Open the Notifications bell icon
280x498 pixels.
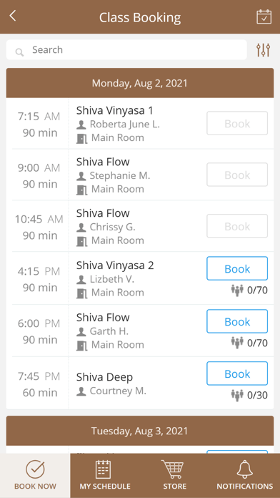(x=245, y=469)
